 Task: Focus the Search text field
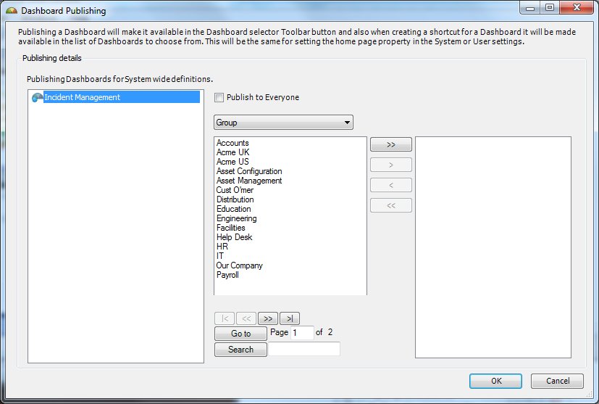[x=304, y=349]
